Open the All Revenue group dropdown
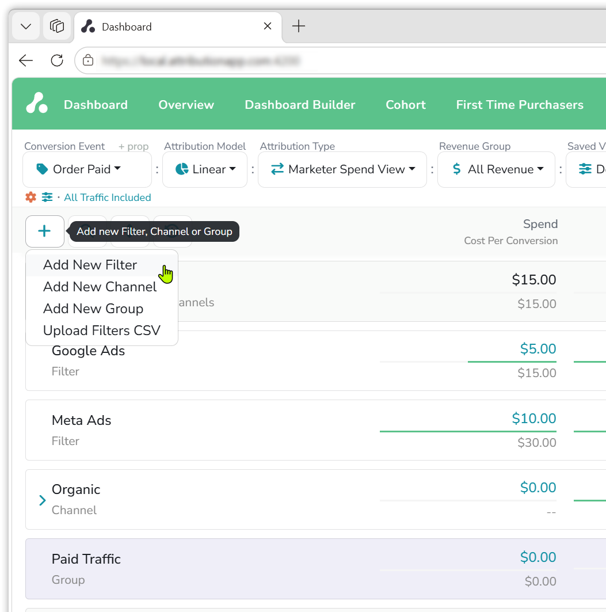This screenshot has width=606, height=612. [x=496, y=169]
